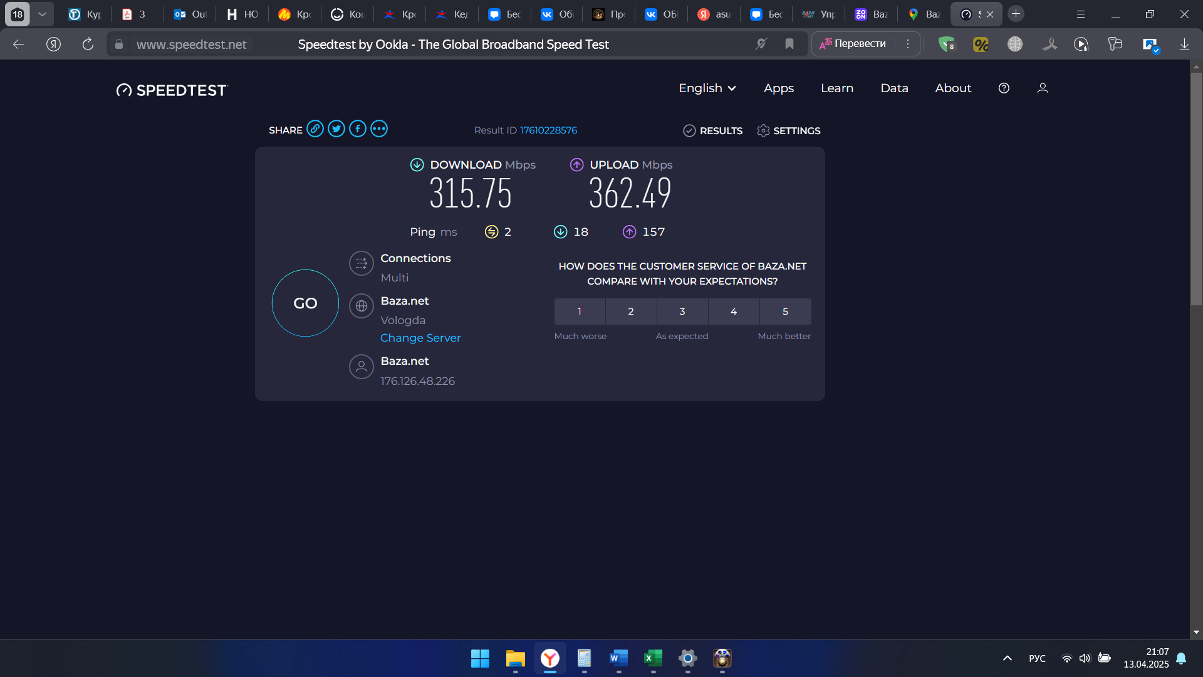Viewport: 1203px width, 677px height.
Task: Open File Explorer from taskbar
Action: point(515,658)
